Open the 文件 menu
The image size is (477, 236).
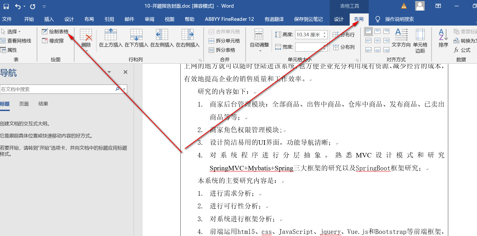7,19
